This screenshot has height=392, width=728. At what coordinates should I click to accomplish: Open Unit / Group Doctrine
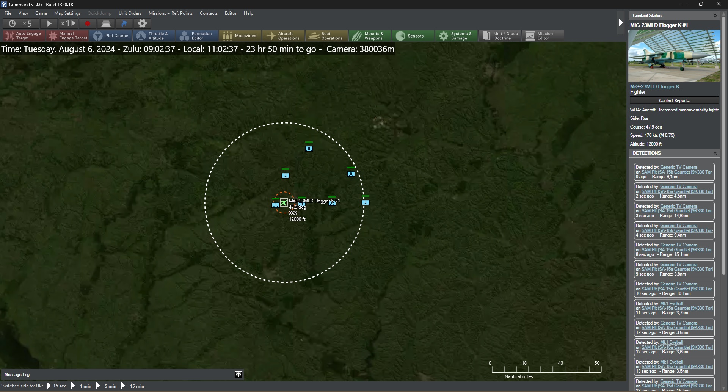coord(500,36)
